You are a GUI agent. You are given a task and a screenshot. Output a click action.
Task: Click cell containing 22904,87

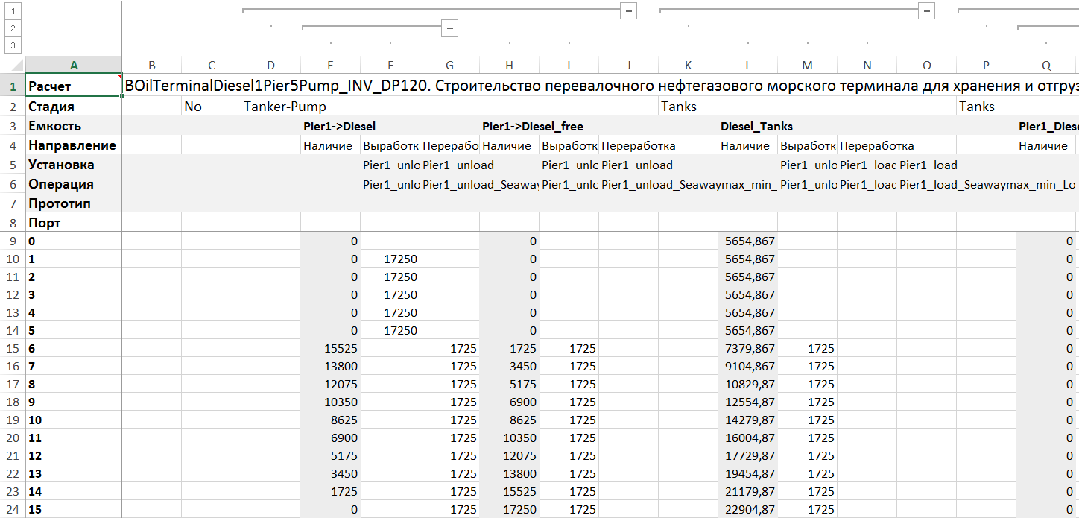point(747,509)
